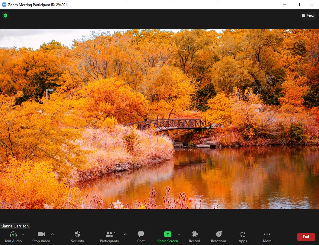Open the View menu
319x245 pixels.
click(308, 15)
